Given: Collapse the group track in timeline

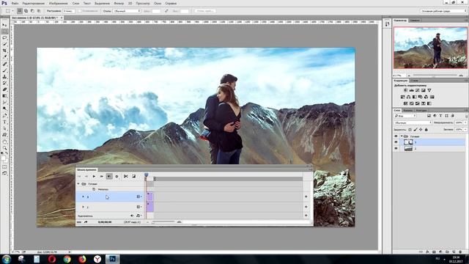Looking at the screenshot, I should tap(78, 184).
